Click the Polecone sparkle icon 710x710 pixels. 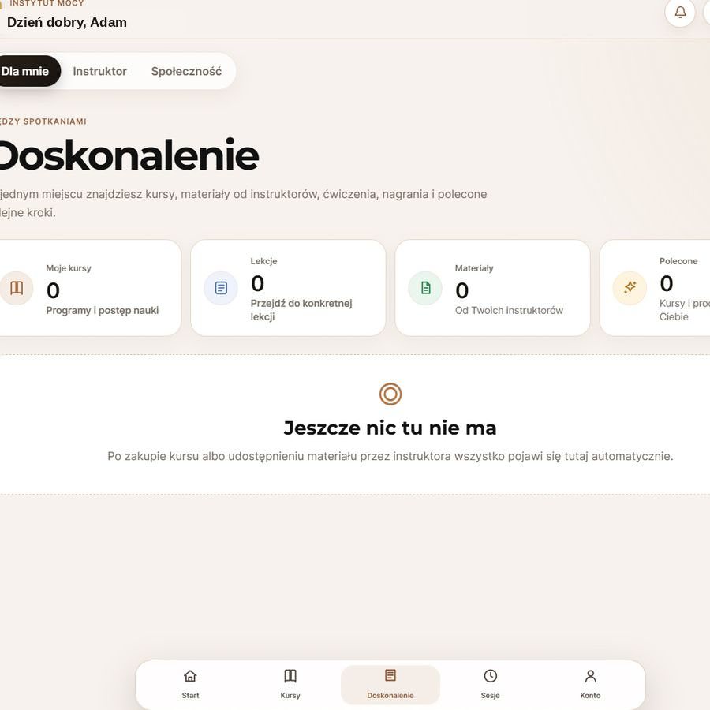click(630, 288)
